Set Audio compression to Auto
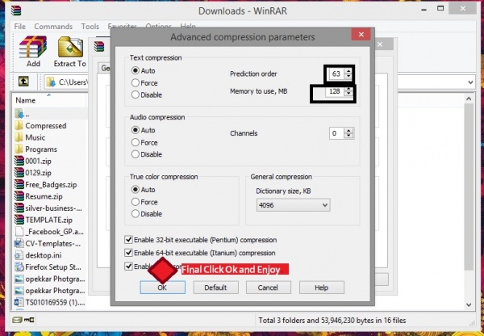Screen dimensions: 484x336 click(x=136, y=130)
